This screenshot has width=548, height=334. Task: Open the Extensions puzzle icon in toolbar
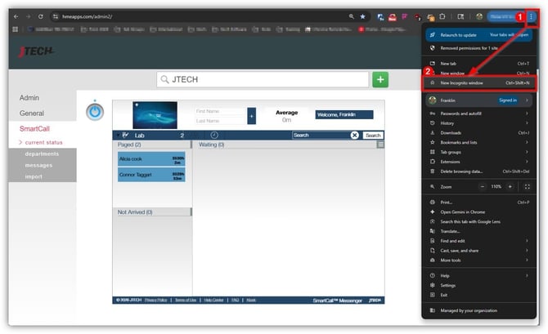pos(442,16)
